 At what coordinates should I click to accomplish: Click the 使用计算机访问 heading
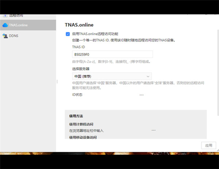click(81, 124)
